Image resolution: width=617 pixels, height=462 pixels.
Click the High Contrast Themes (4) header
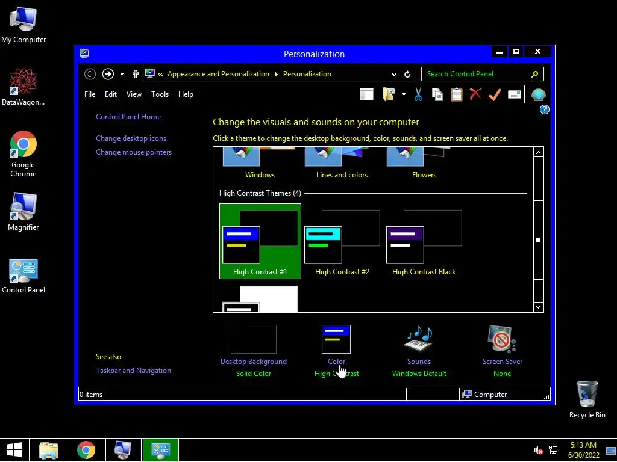(x=260, y=193)
